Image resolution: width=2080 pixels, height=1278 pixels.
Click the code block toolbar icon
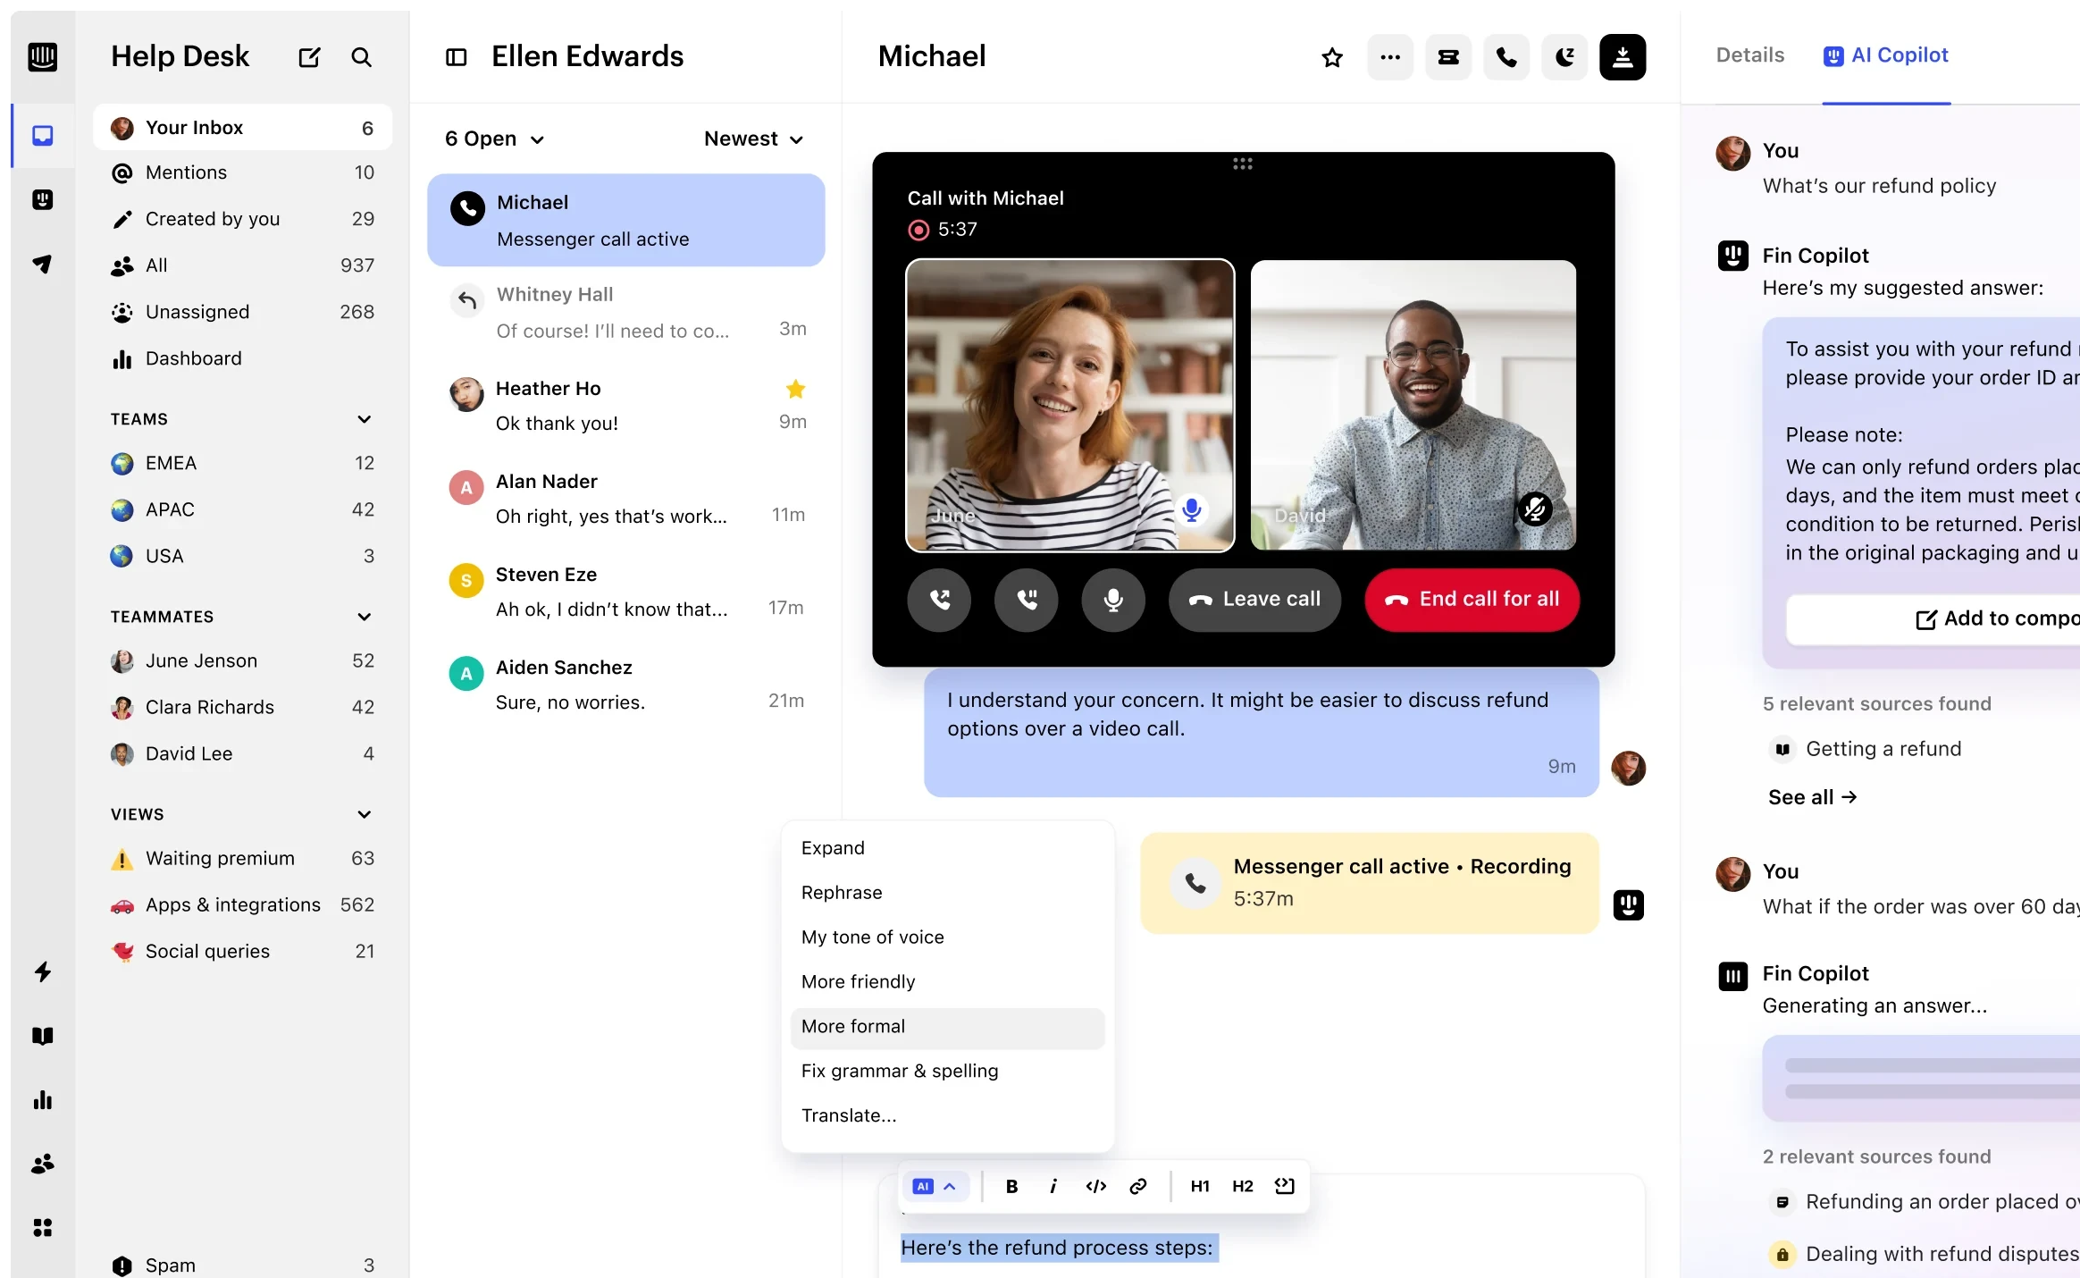pyautogui.click(x=1285, y=1186)
